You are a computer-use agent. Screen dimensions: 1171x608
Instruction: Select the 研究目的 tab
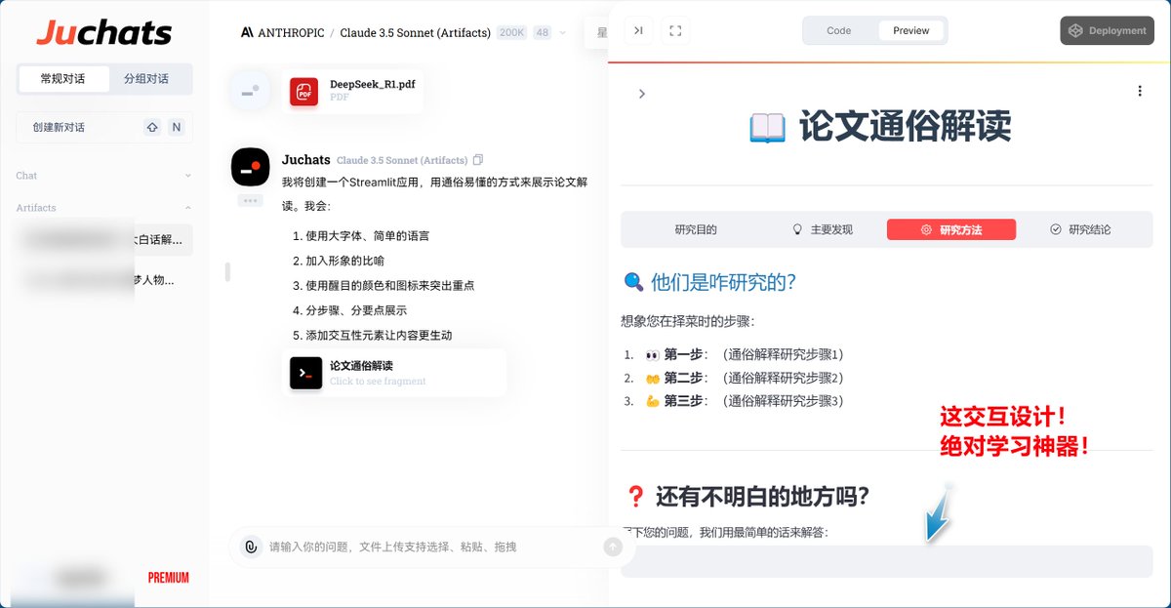[696, 229]
